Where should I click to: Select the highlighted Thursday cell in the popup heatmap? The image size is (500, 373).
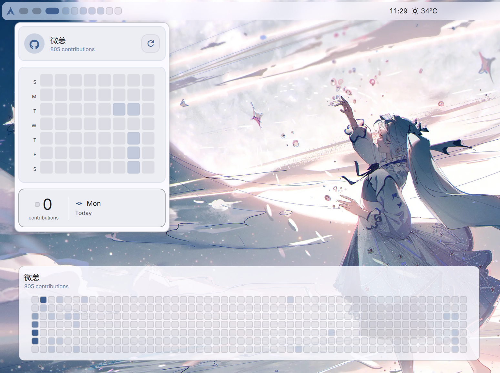pos(134,138)
